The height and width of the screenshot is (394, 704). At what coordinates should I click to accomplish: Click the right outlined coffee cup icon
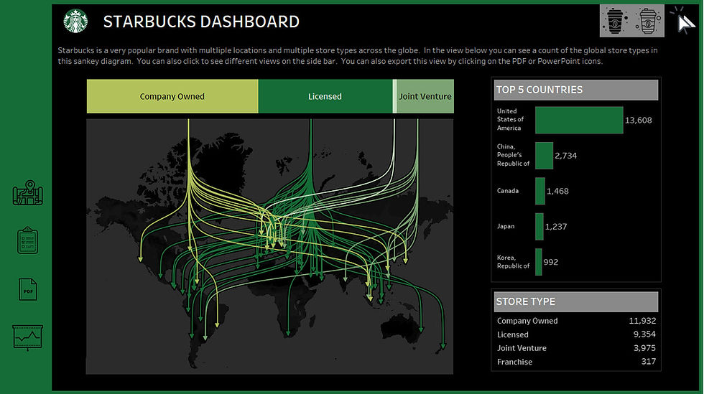(648, 21)
